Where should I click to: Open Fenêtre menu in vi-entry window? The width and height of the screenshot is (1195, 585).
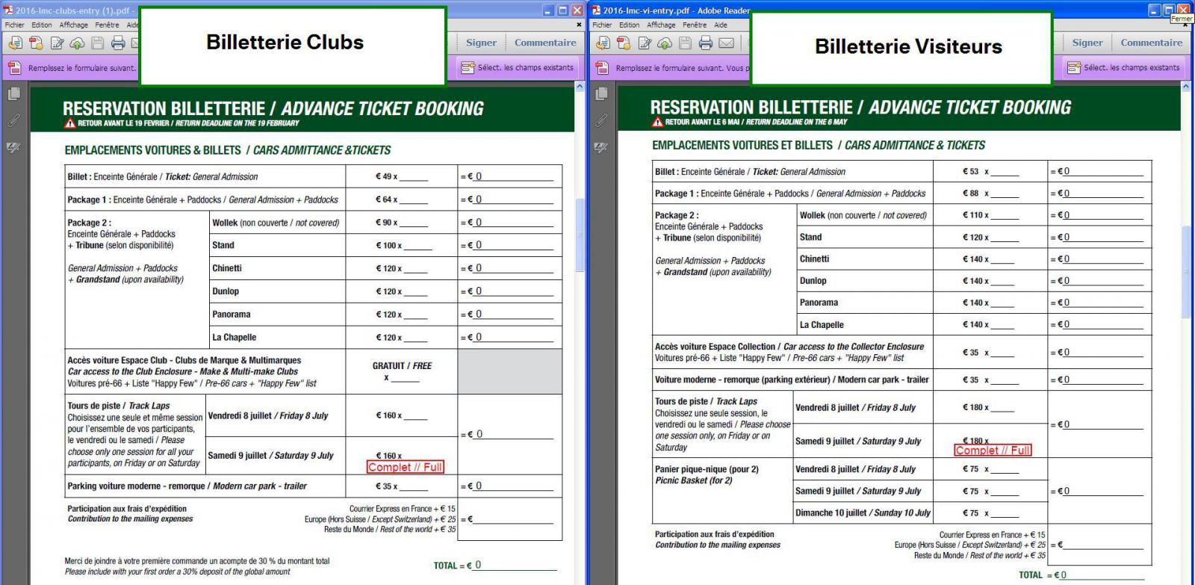click(695, 25)
